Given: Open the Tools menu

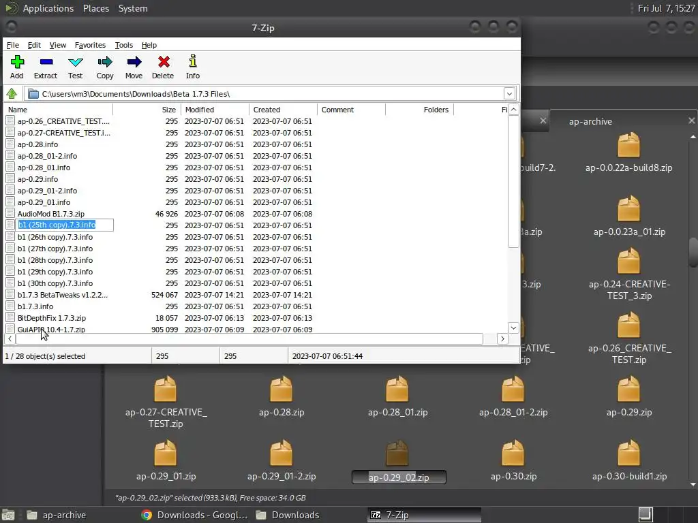Looking at the screenshot, I should [x=124, y=45].
